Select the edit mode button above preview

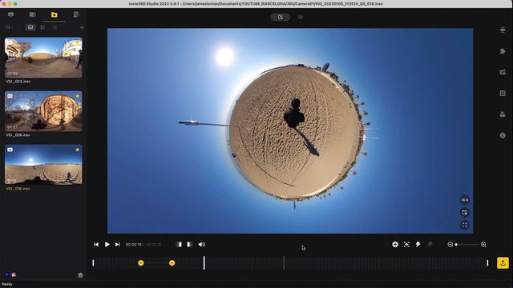point(281,17)
